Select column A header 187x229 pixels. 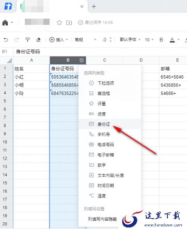(32, 60)
